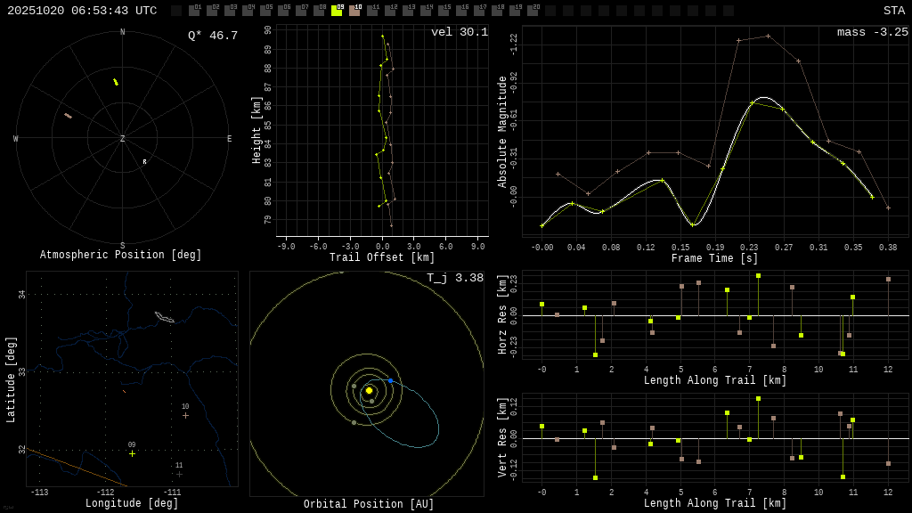Click the Z zenith center of sky plot

(x=123, y=139)
